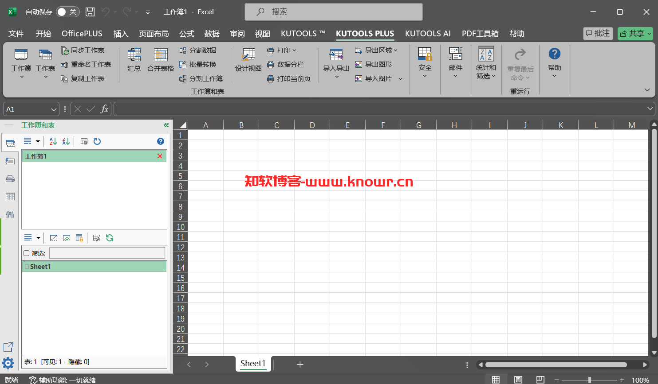Sort workbooks ascending A to Z
Viewport: 658px width, 384px height.
[53, 141]
